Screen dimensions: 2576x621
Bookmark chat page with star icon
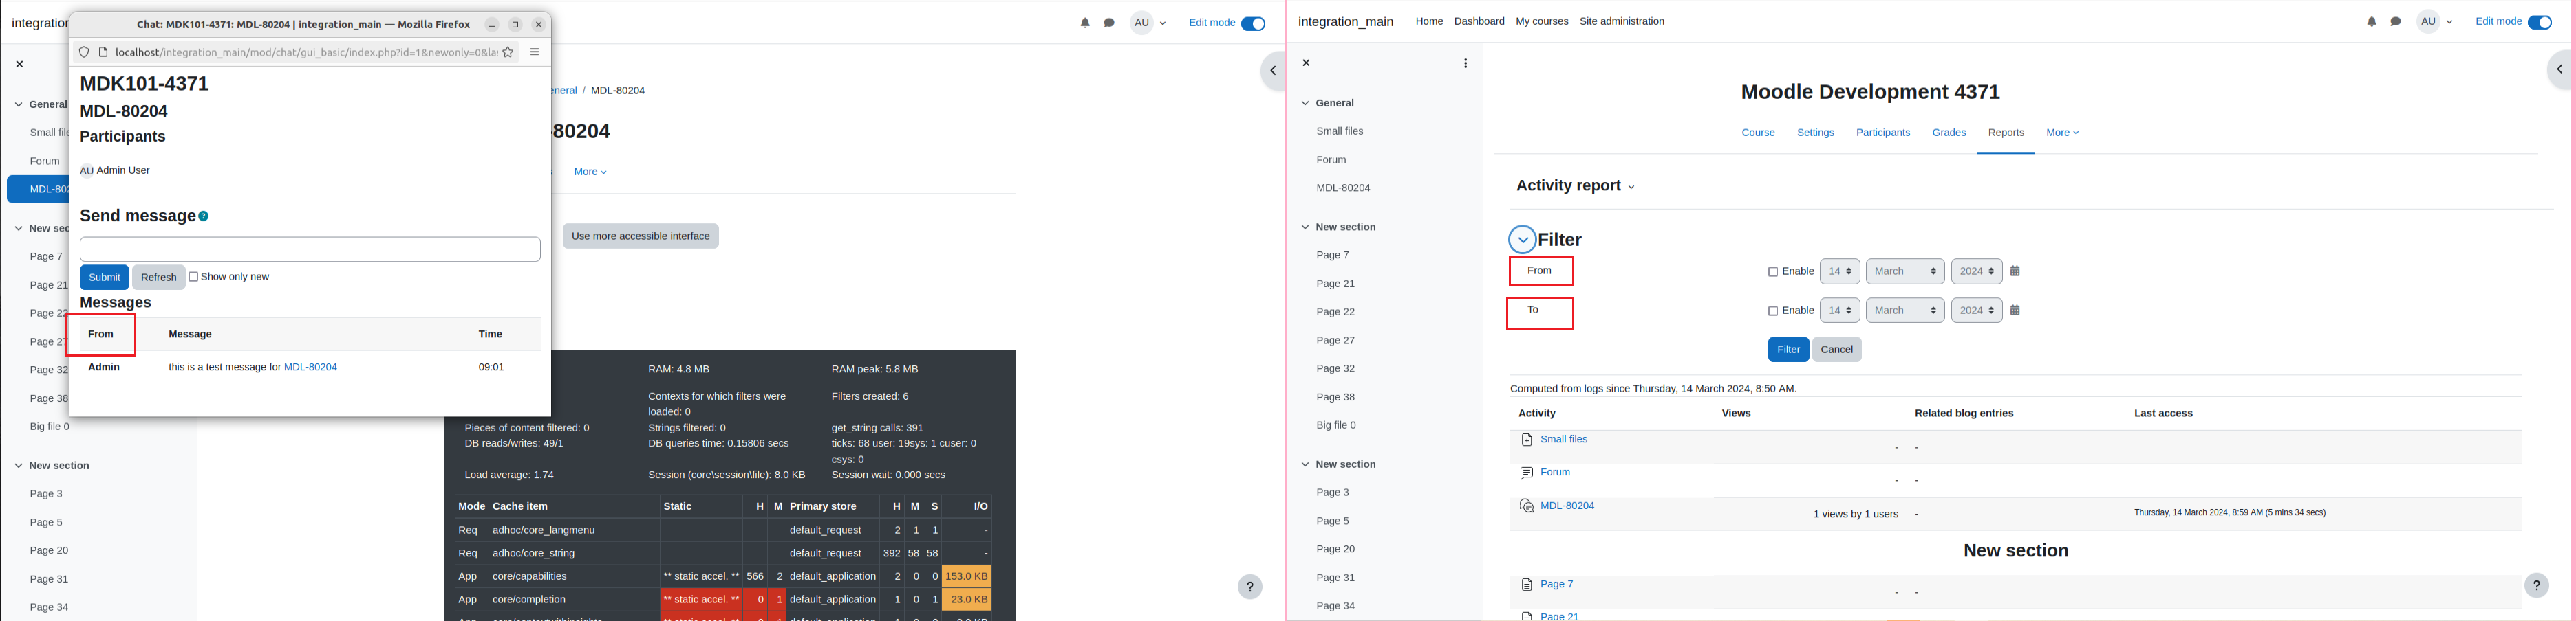click(508, 52)
